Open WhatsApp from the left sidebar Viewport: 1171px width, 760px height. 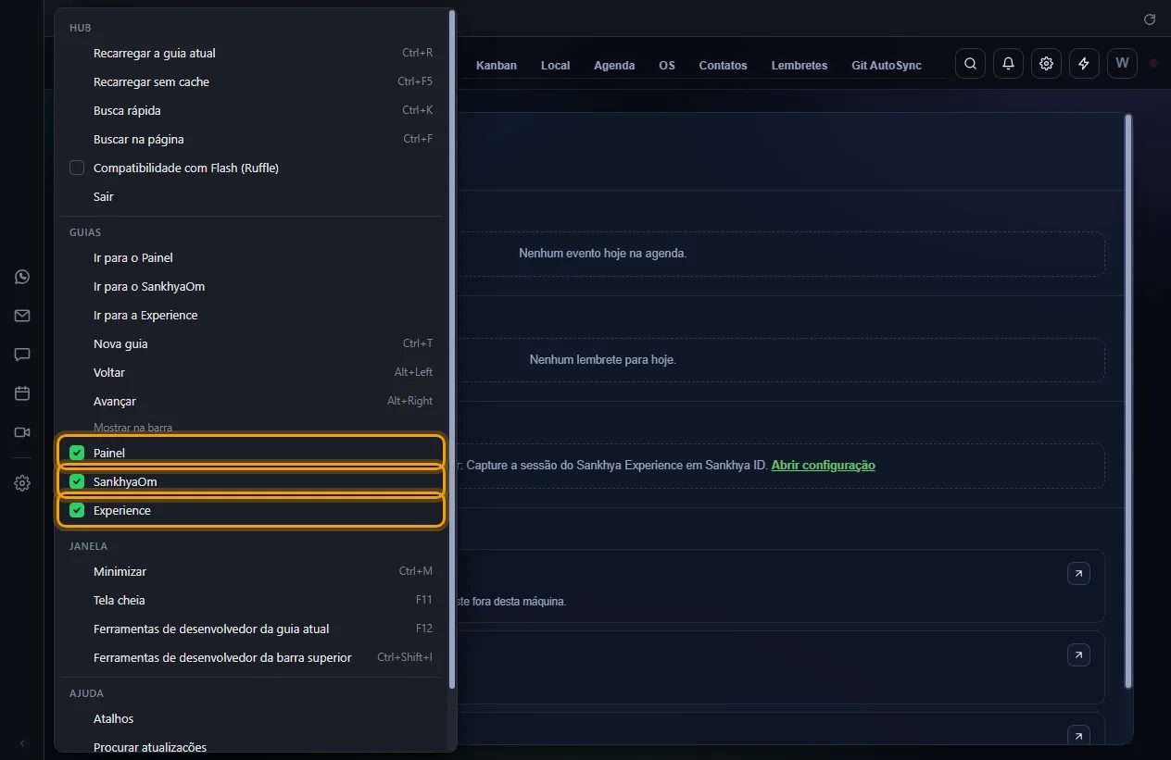tap(22, 277)
